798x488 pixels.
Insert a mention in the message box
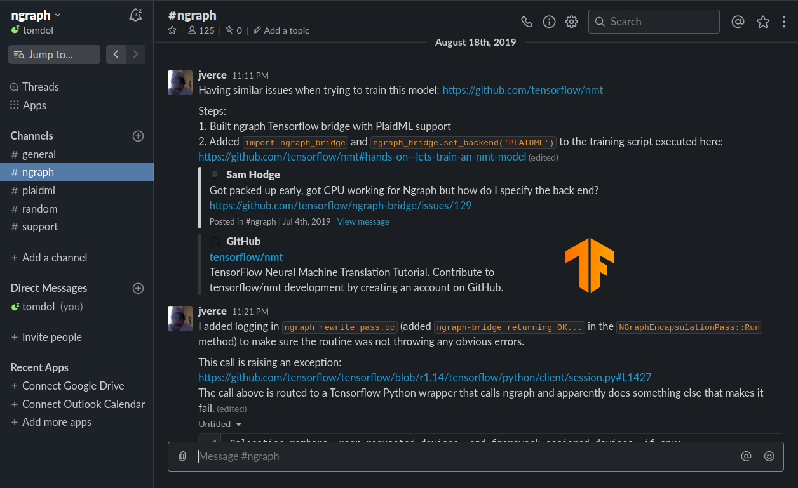(x=746, y=456)
